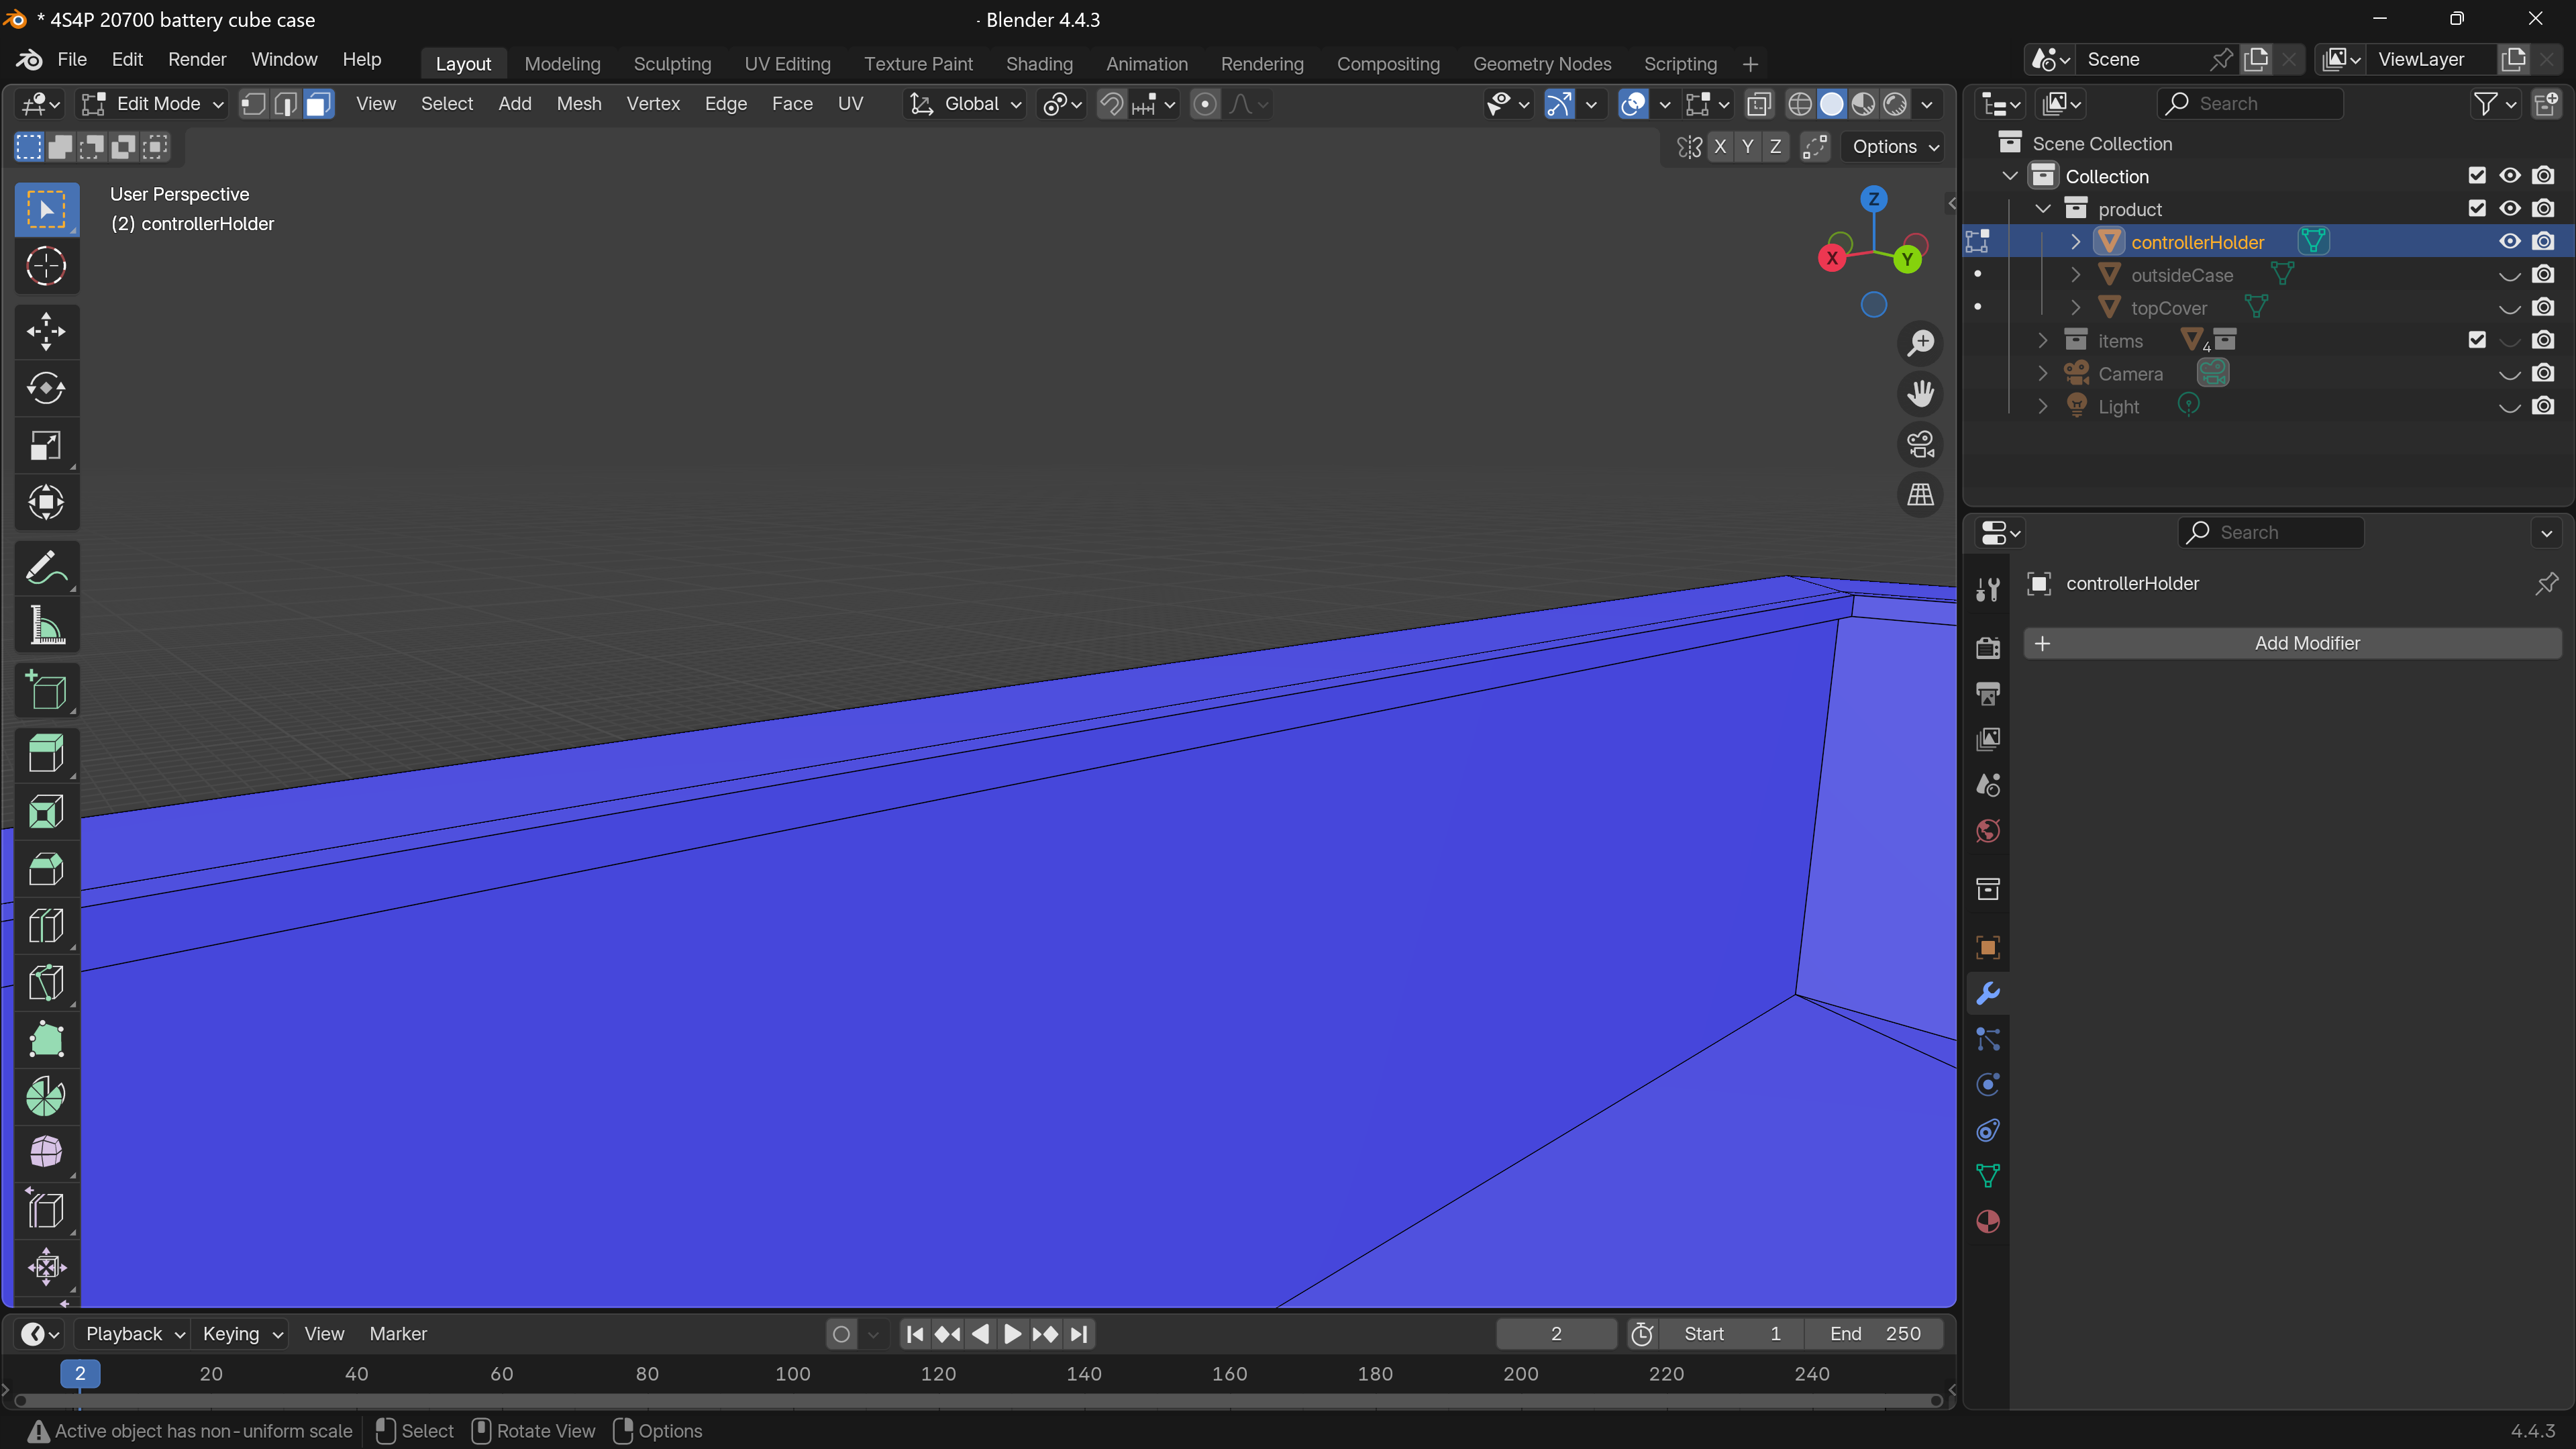Select the Move tool in the toolbar

[x=46, y=332]
